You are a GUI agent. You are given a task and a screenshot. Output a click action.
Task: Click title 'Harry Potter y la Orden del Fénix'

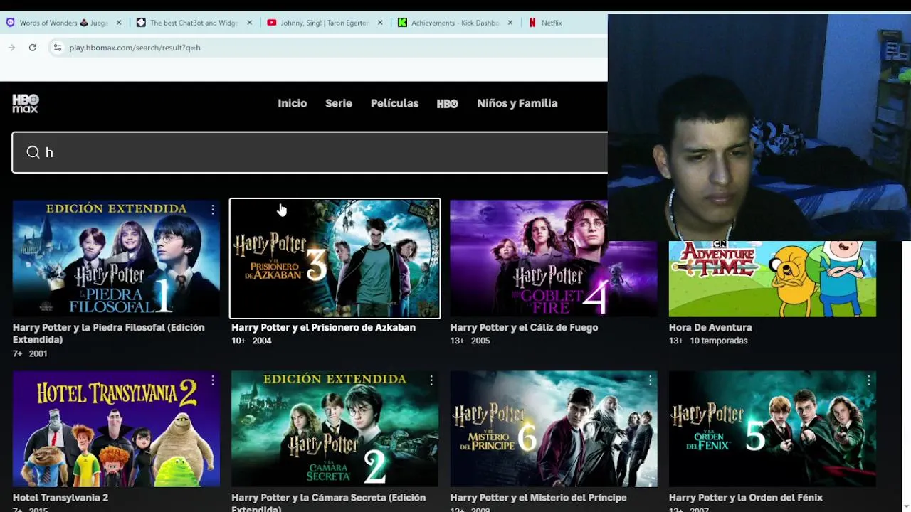746,498
